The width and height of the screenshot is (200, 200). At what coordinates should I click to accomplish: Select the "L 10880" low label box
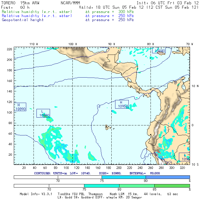point(43,113)
